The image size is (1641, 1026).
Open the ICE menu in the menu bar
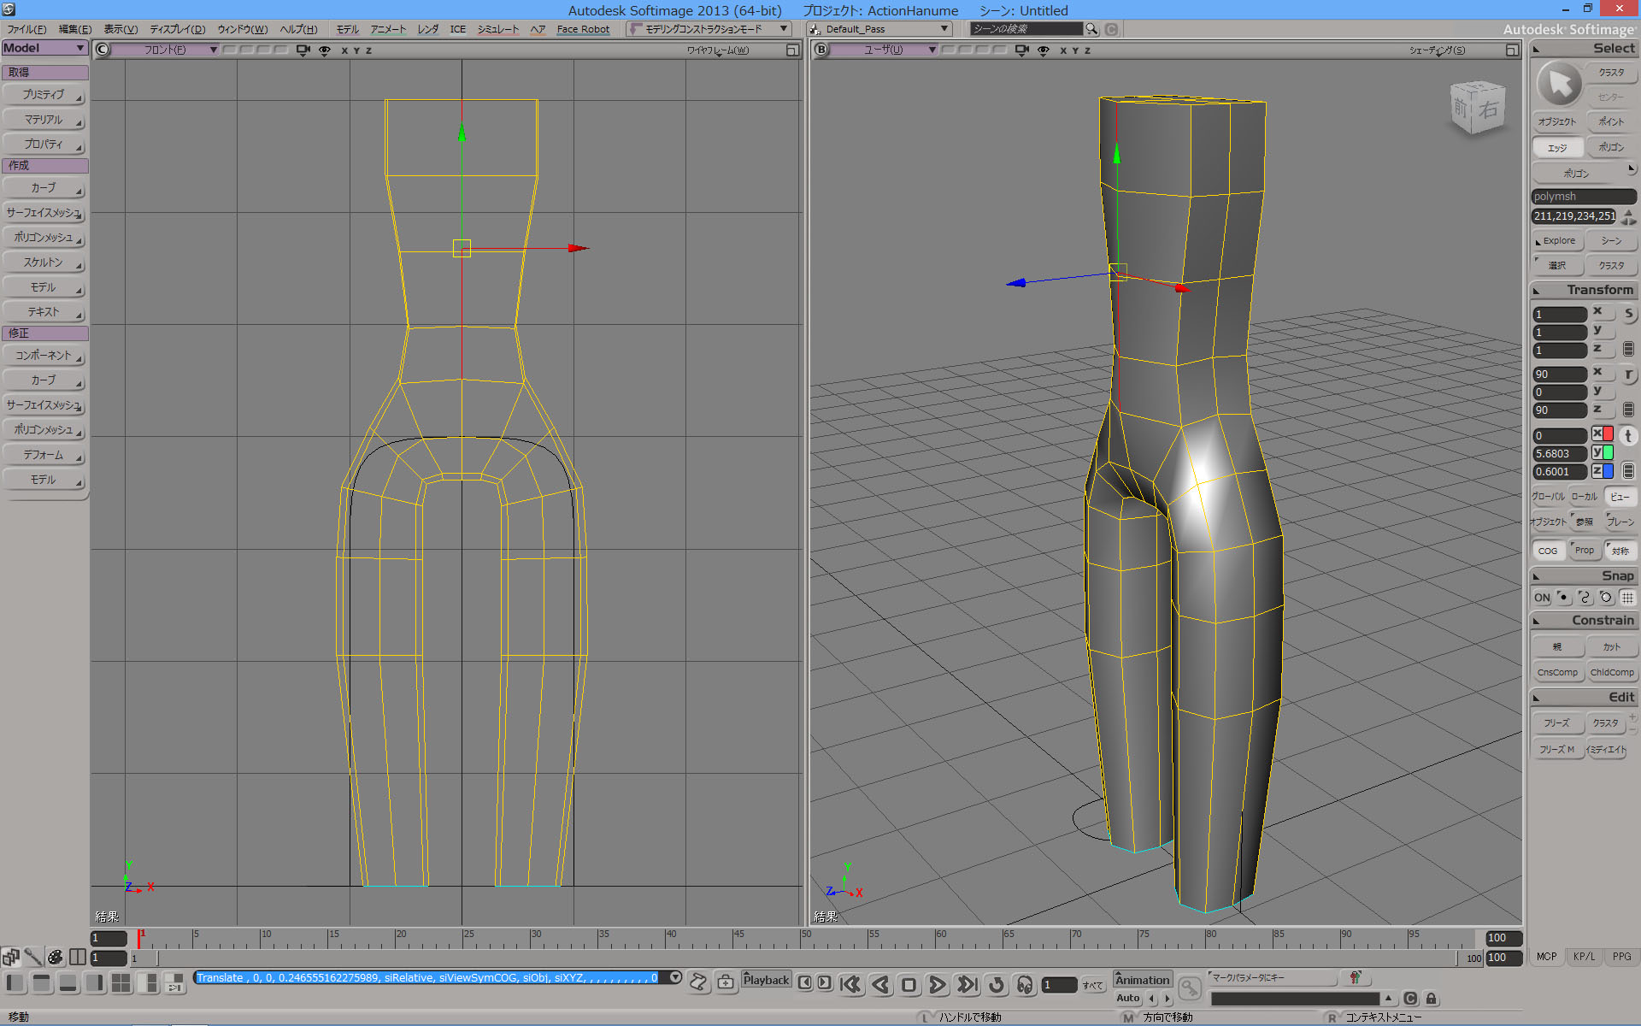[458, 28]
